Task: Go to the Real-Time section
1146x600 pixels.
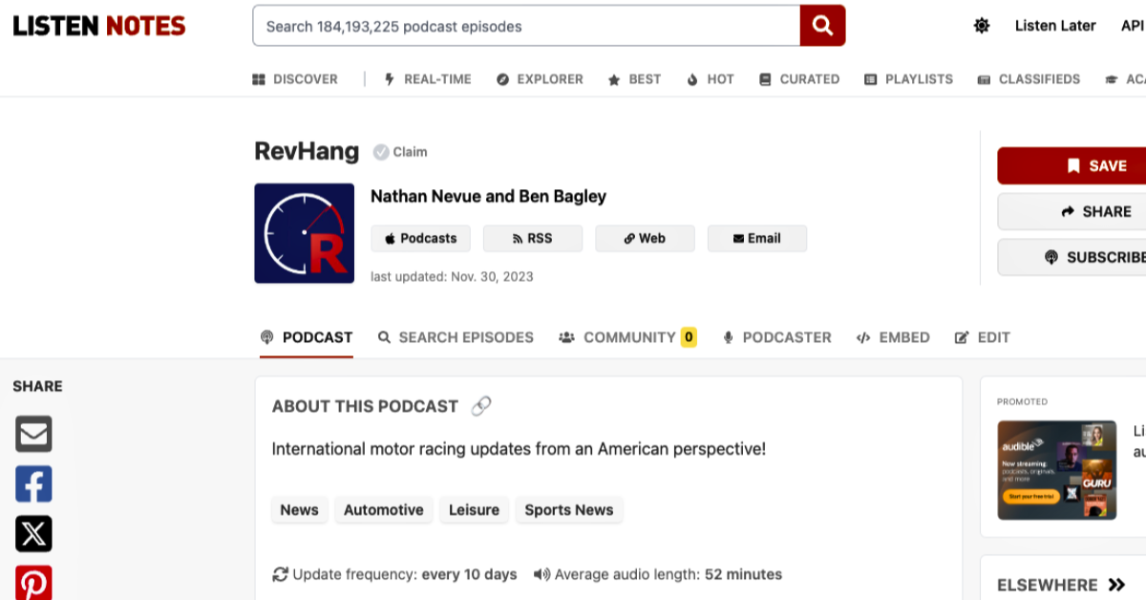Action: point(428,79)
